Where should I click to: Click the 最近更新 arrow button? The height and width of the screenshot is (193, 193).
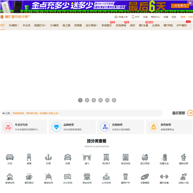coord(190,113)
